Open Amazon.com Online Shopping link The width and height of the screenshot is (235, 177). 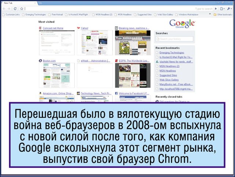click(x=58, y=93)
